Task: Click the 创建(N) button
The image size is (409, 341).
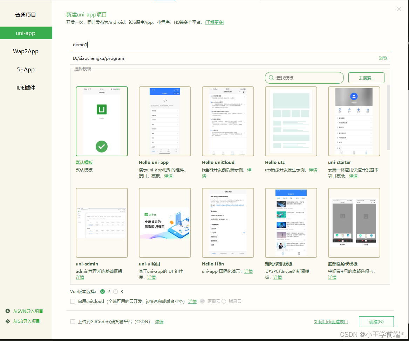Action: click(x=376, y=322)
